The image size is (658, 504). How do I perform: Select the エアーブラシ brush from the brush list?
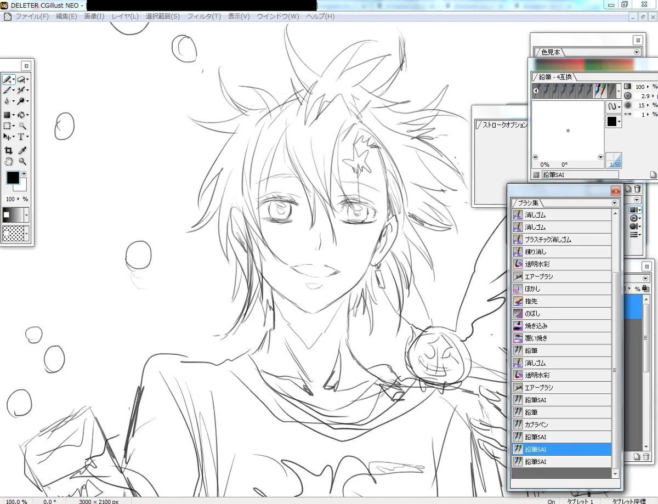(561, 276)
